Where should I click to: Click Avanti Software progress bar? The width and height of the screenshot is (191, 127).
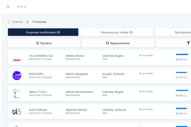pos(182,109)
